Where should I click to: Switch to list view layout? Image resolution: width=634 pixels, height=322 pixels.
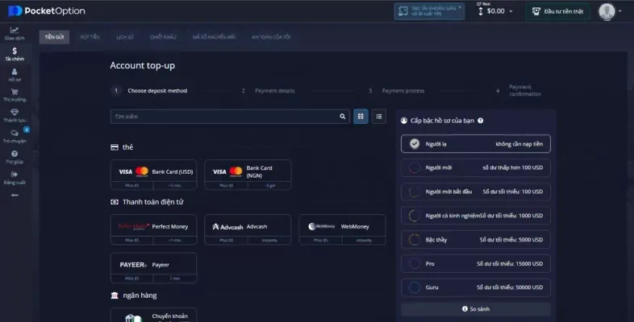(379, 116)
